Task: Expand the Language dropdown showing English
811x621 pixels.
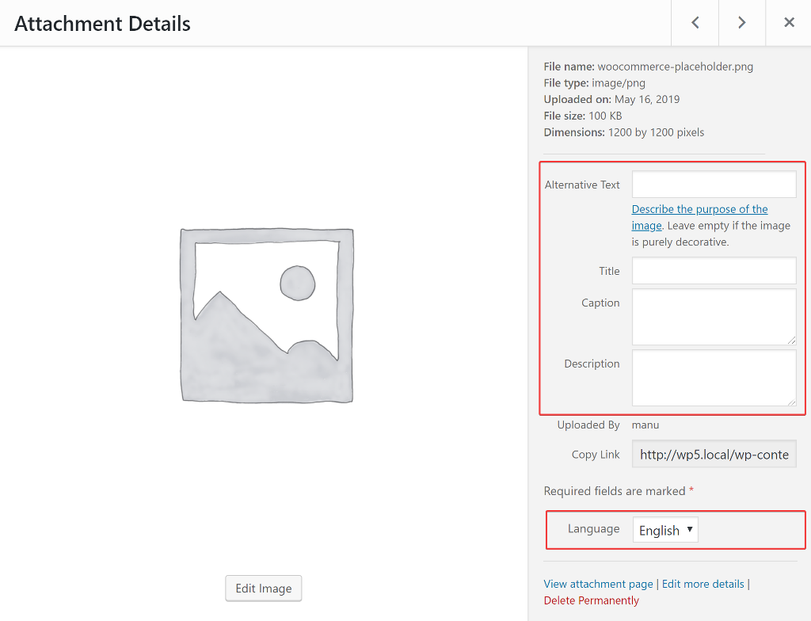Action: (665, 530)
